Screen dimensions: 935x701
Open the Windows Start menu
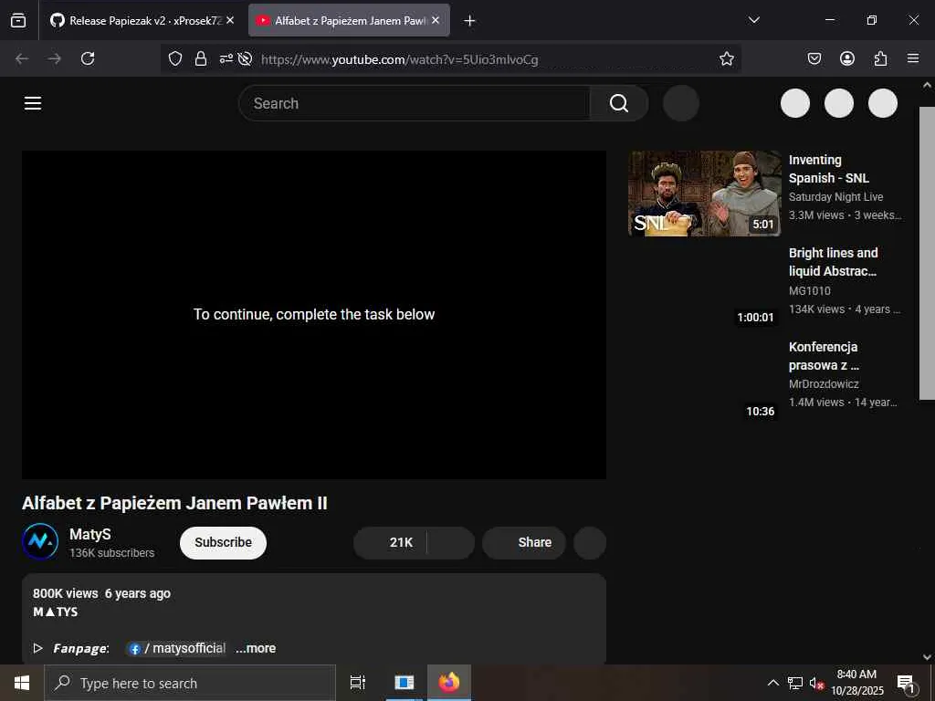22,683
